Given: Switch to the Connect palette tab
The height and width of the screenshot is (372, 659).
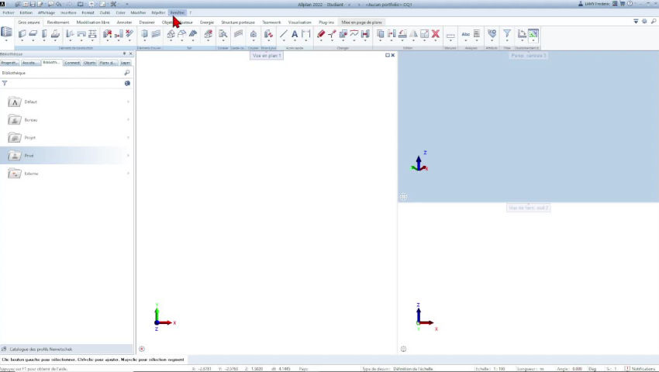Looking at the screenshot, I should pyautogui.click(x=72, y=63).
